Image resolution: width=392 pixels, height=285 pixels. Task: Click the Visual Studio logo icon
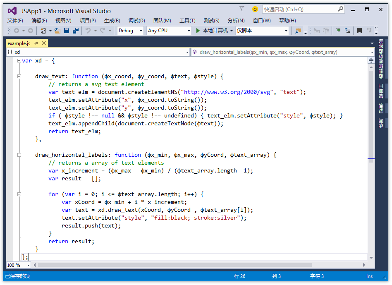[12, 11]
